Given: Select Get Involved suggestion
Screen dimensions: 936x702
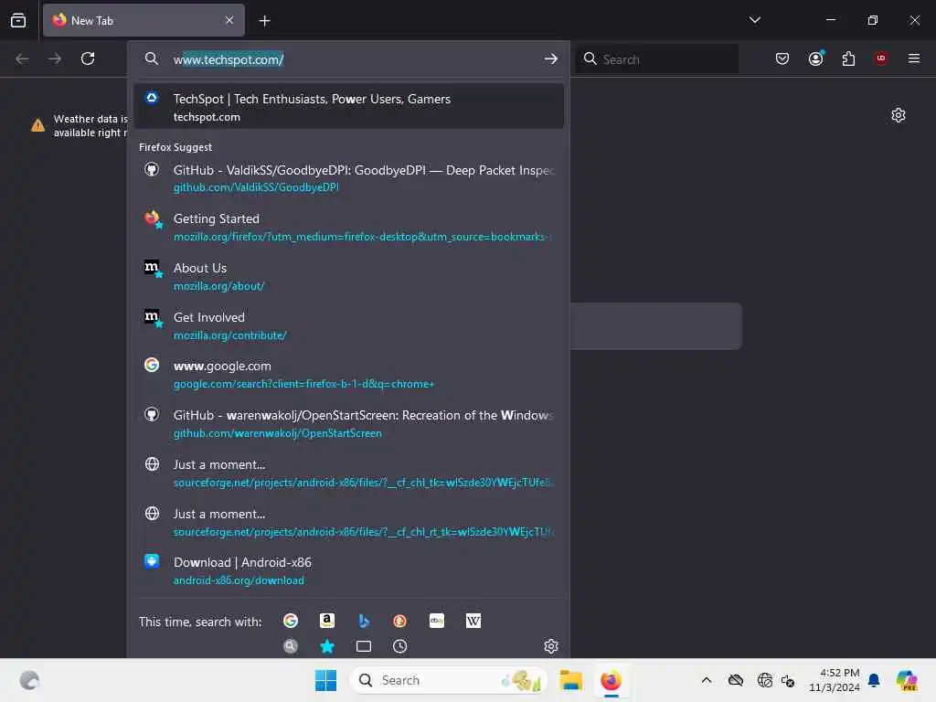Looking at the screenshot, I should [x=348, y=325].
